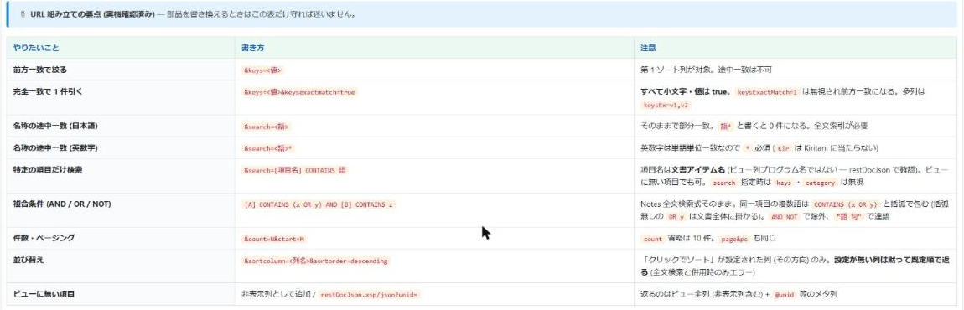Click the '注意' column header
Viewport: 964px width, 310px height.
coord(647,48)
